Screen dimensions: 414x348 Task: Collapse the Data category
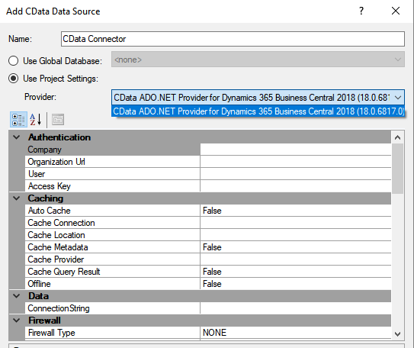point(17,296)
